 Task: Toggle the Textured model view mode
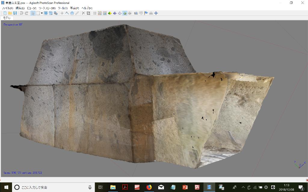(x=125, y=13)
